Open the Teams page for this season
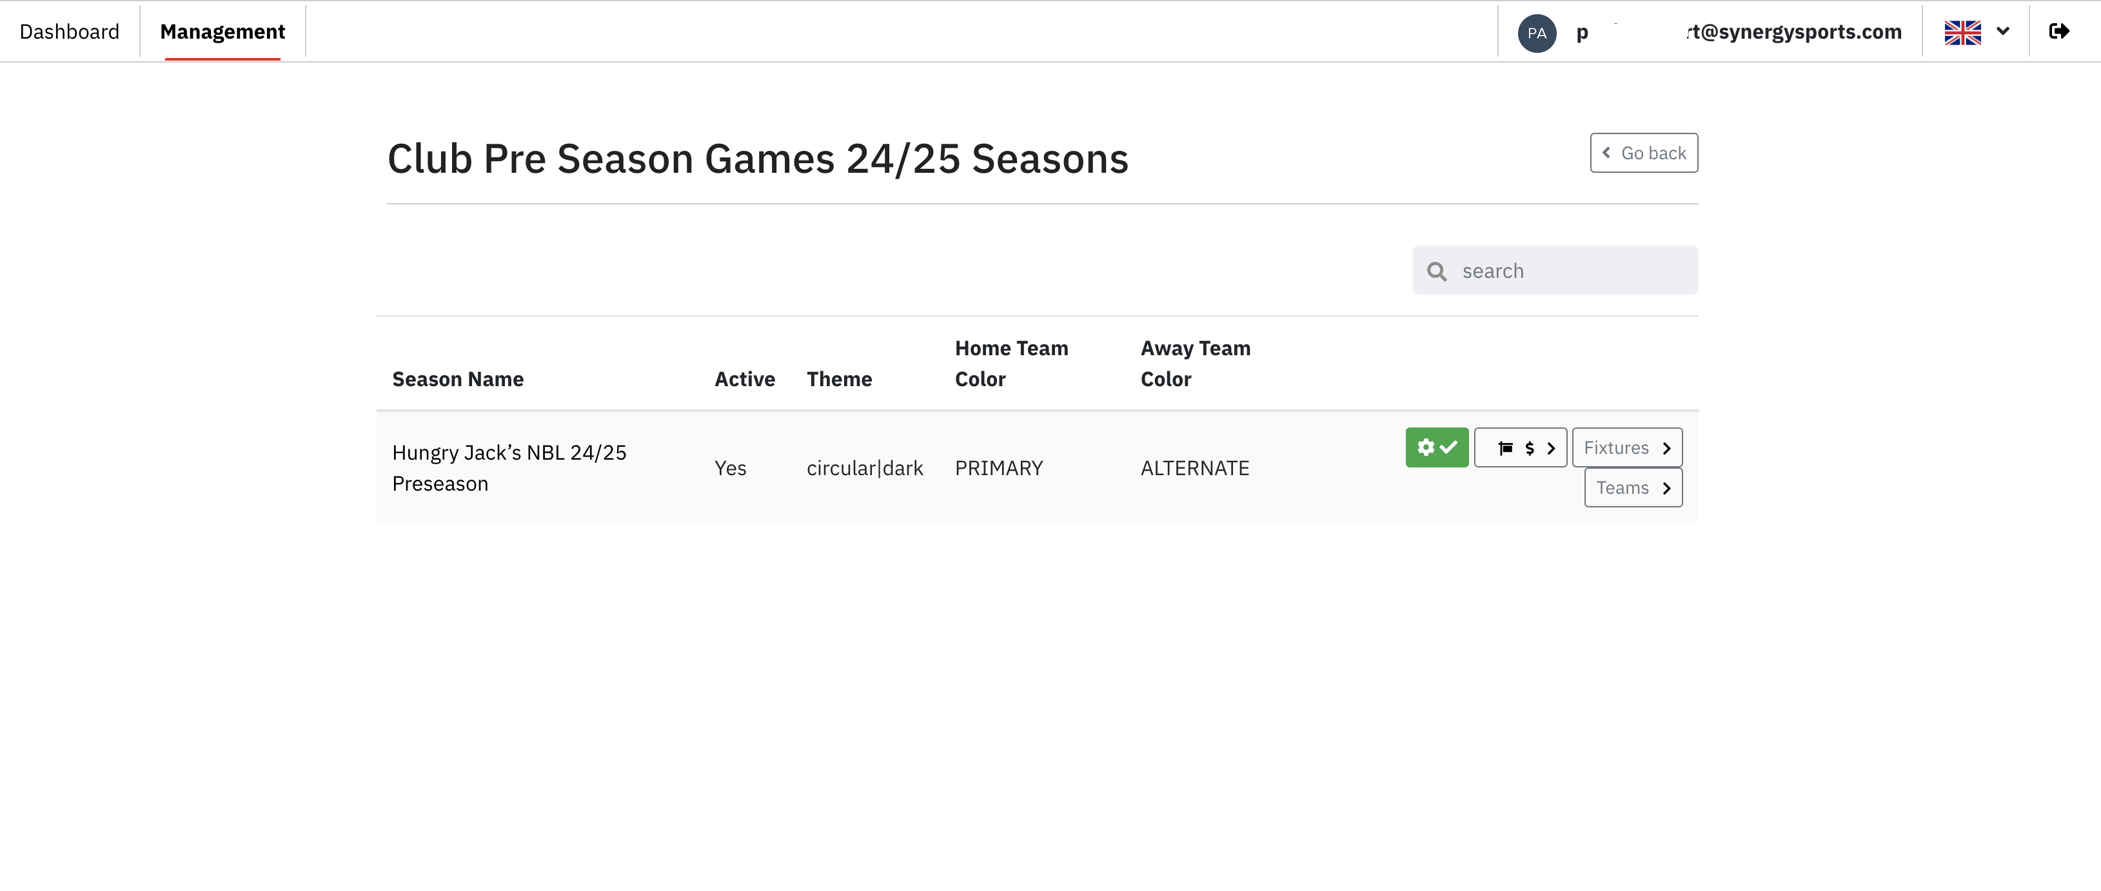2101x891 pixels. 1633,487
